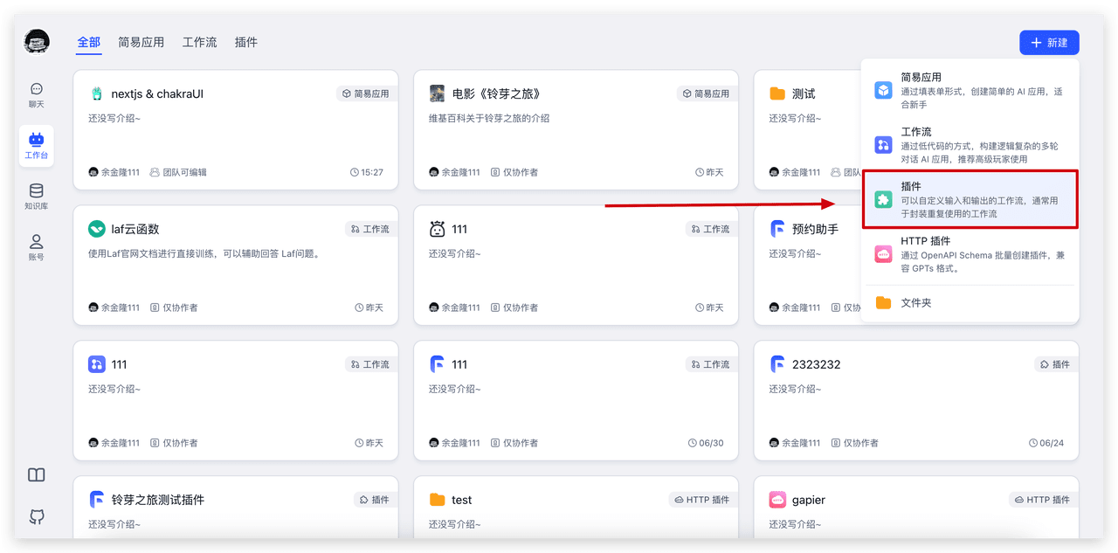Go to account (账号) sidebar icon
This screenshot has width=1118, height=553.
tap(36, 247)
